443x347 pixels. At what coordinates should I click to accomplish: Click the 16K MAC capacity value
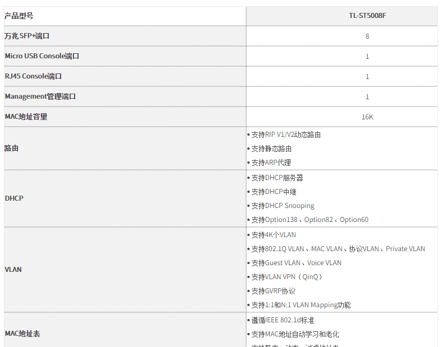point(367,117)
